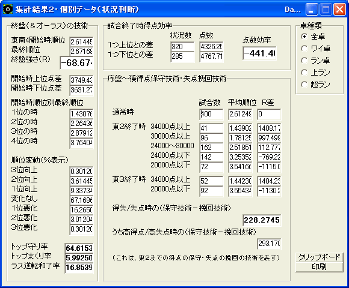This screenshot has height=288, width=349.
Task: Choose the 超ラン table type
Action: [x=315, y=85]
